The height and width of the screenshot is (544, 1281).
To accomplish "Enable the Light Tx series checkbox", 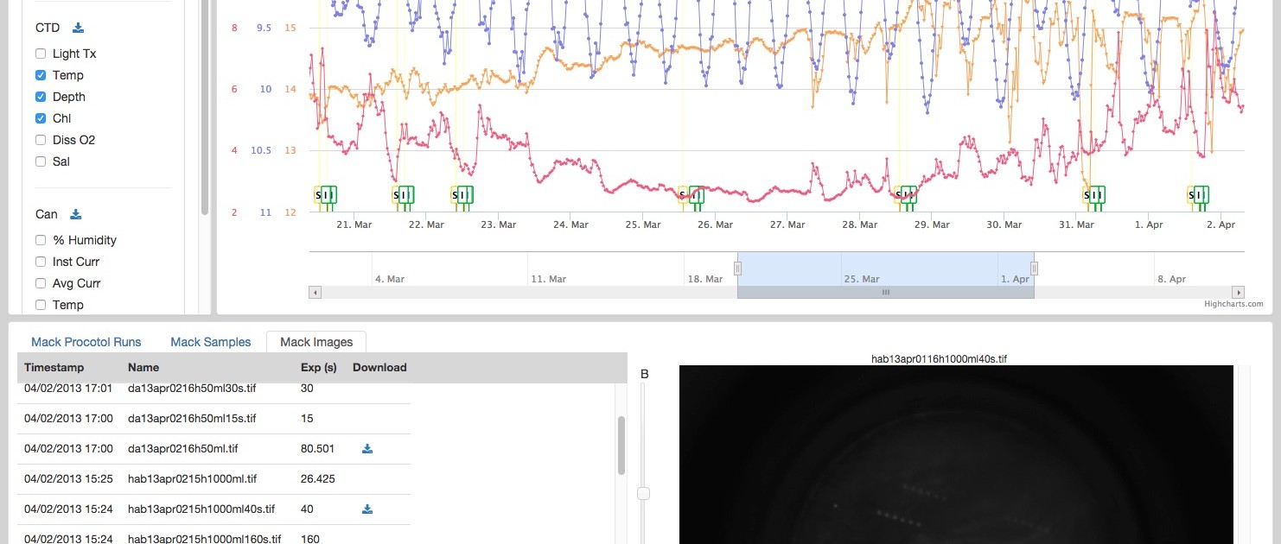I will (41, 54).
